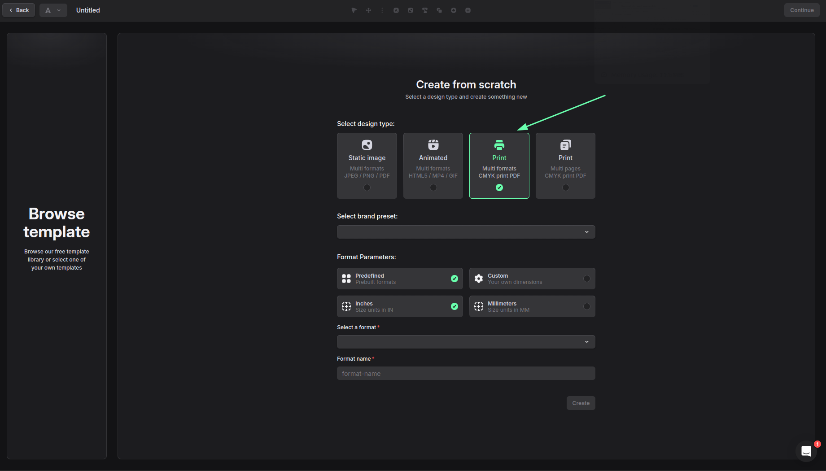Click the image tool icon in toolbar
The image size is (826, 471).
[x=411, y=10]
